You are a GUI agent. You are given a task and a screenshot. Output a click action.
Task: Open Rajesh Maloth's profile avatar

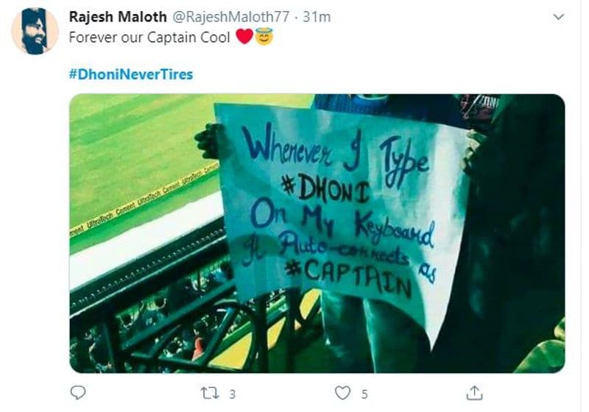[x=35, y=31]
